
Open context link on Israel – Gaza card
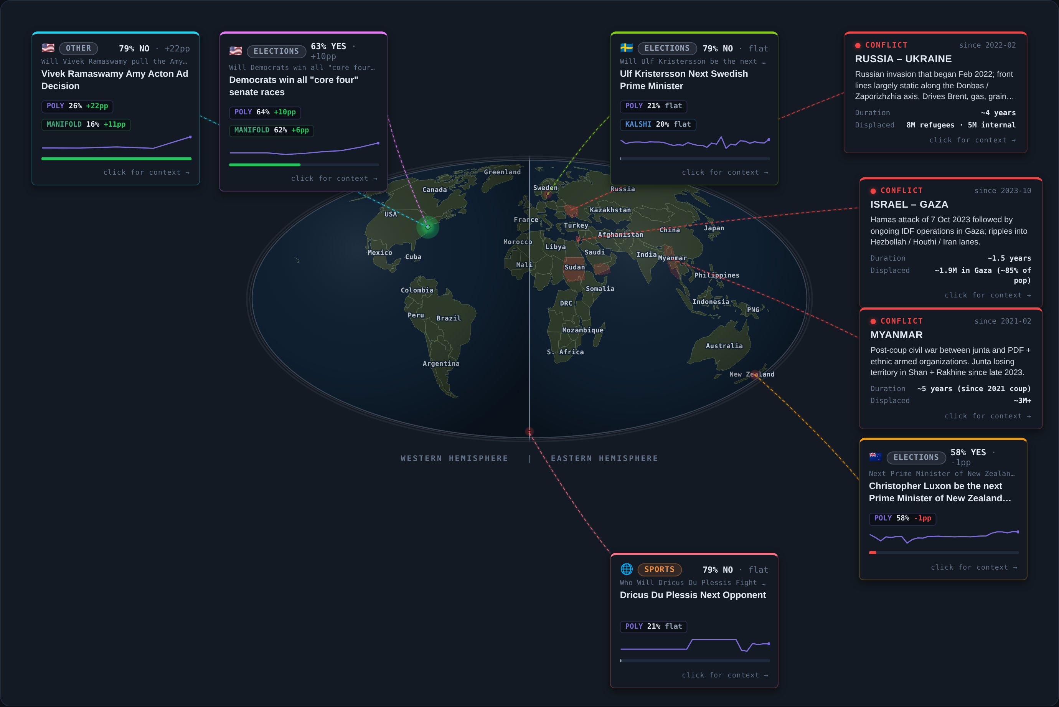click(988, 295)
